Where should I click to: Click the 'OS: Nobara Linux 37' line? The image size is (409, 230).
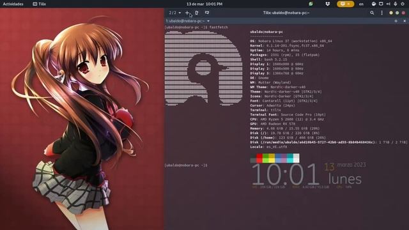[291, 41]
